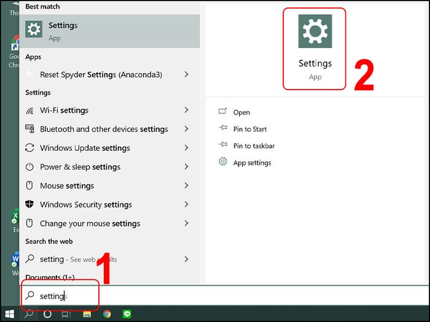Viewport: 430px width, 322px height.
Task: Open the Settings app best match result
Action: [x=110, y=31]
